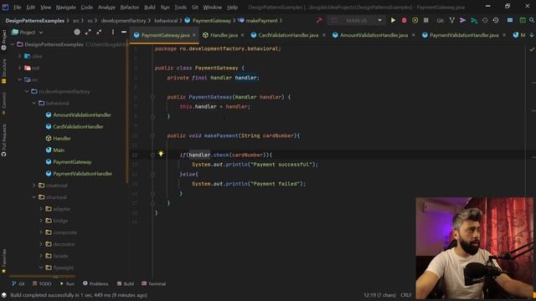
Task: Expand the bridge package
Action: (x=41, y=221)
